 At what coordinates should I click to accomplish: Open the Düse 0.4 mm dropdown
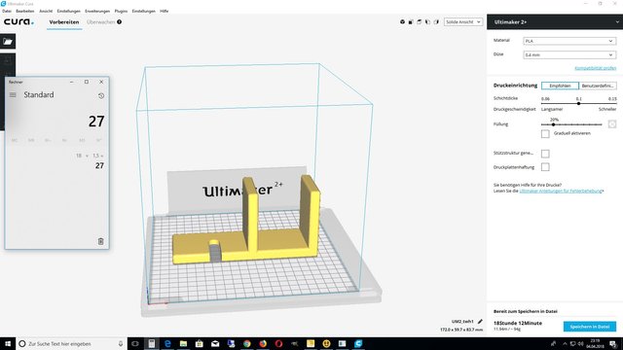(569, 54)
